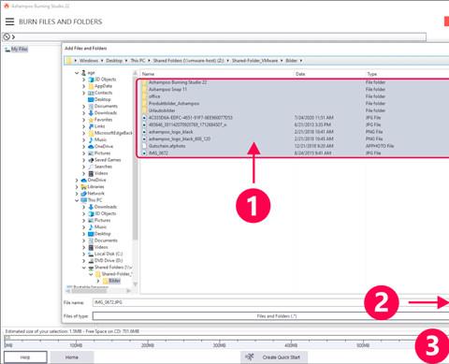
Task: Click the folder tree vertical scrollbar
Action: coord(136,159)
